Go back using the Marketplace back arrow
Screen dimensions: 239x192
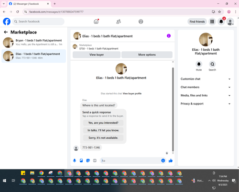[x=6, y=32]
